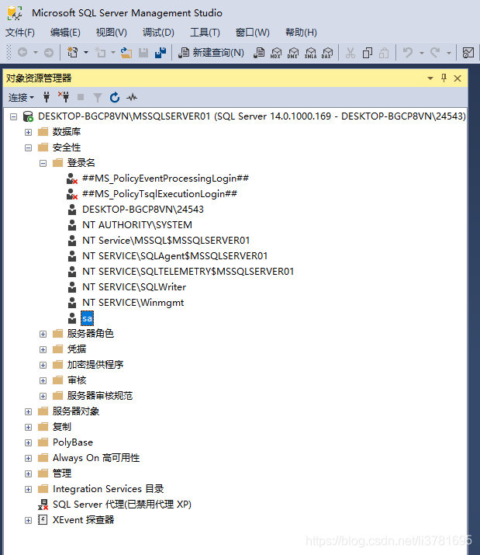
Task: Click the Copy icon in toolbar
Action: click(x=368, y=53)
